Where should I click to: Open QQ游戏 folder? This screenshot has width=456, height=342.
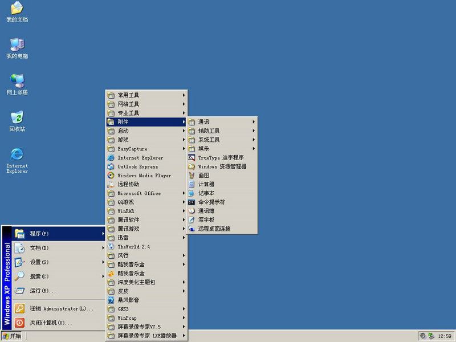[x=146, y=202]
